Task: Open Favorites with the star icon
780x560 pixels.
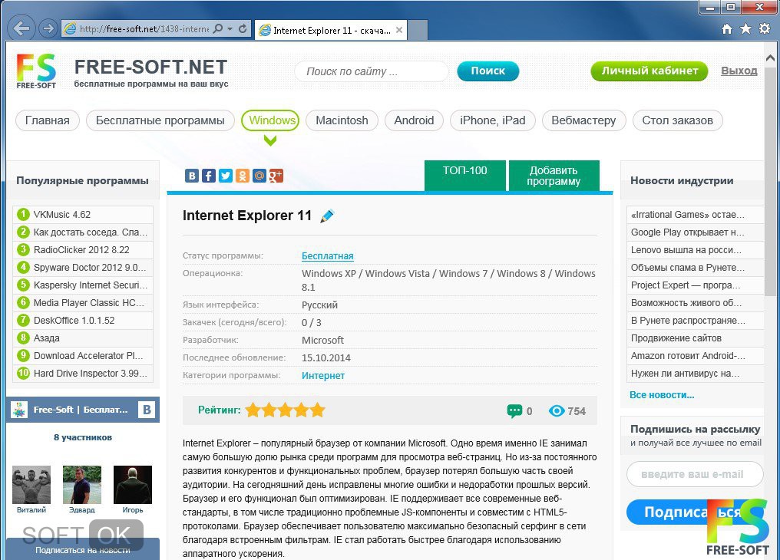Action: click(745, 29)
